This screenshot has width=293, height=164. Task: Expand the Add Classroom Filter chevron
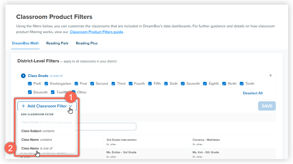[x=70, y=106]
